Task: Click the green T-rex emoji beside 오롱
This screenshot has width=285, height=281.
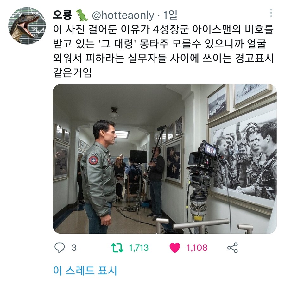Action: 82,15
